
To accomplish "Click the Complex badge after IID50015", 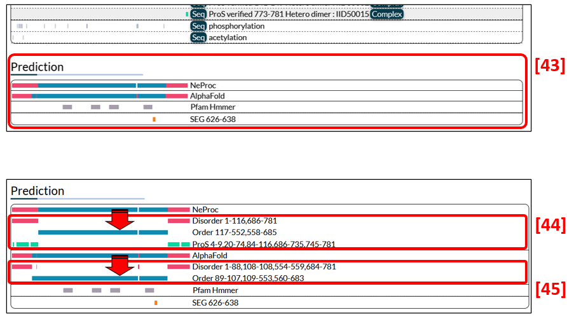I will tap(387, 14).
